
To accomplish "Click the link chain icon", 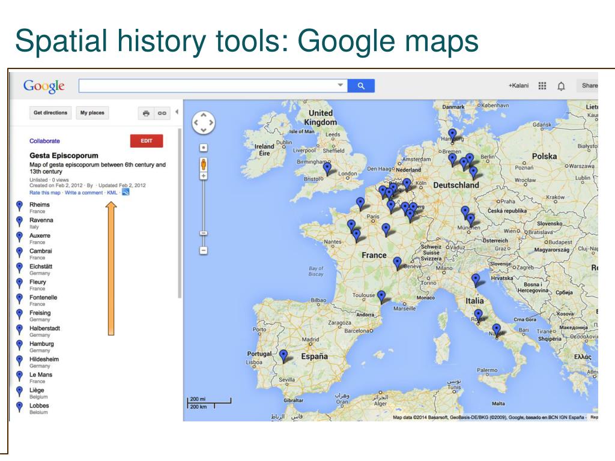I will pos(162,113).
